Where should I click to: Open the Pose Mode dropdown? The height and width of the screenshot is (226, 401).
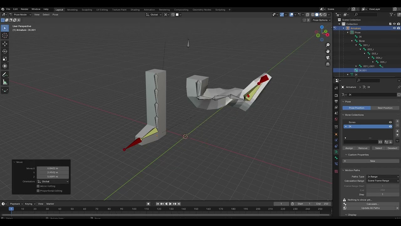(20, 14)
